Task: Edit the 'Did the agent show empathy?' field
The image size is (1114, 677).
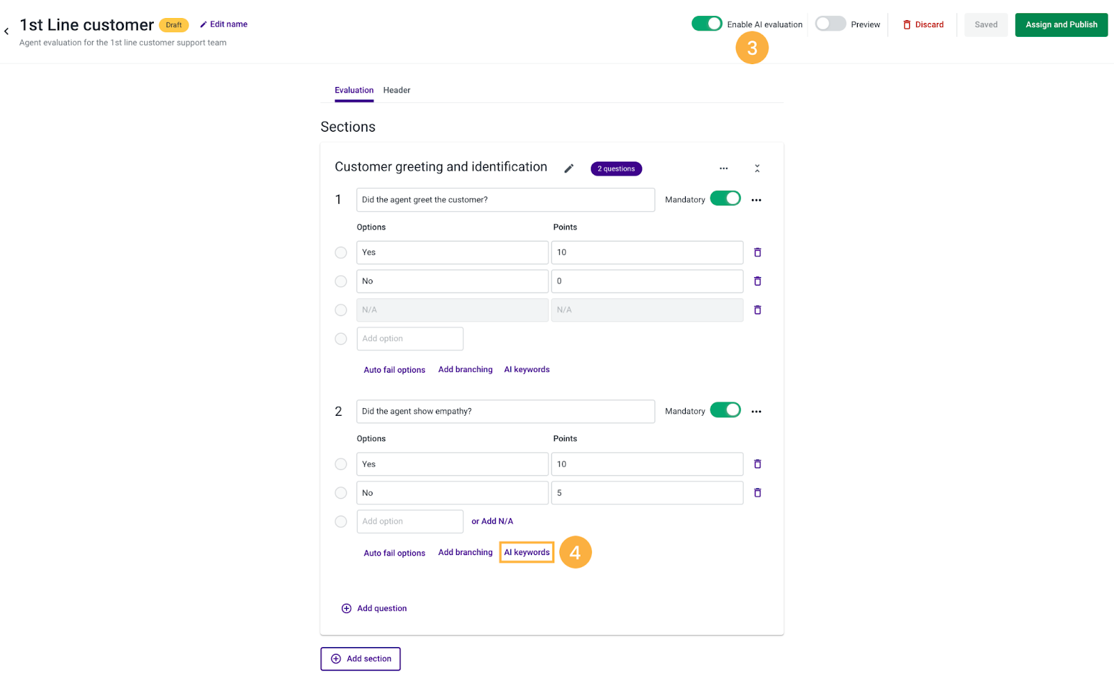Action: [505, 412]
